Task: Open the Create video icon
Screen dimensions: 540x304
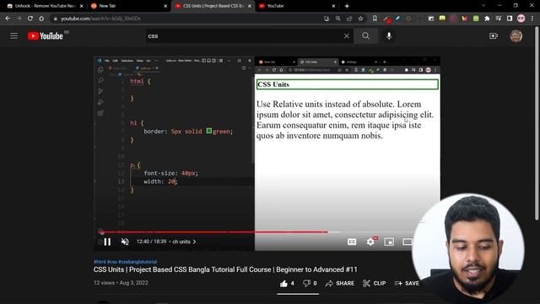Action: coord(494,35)
